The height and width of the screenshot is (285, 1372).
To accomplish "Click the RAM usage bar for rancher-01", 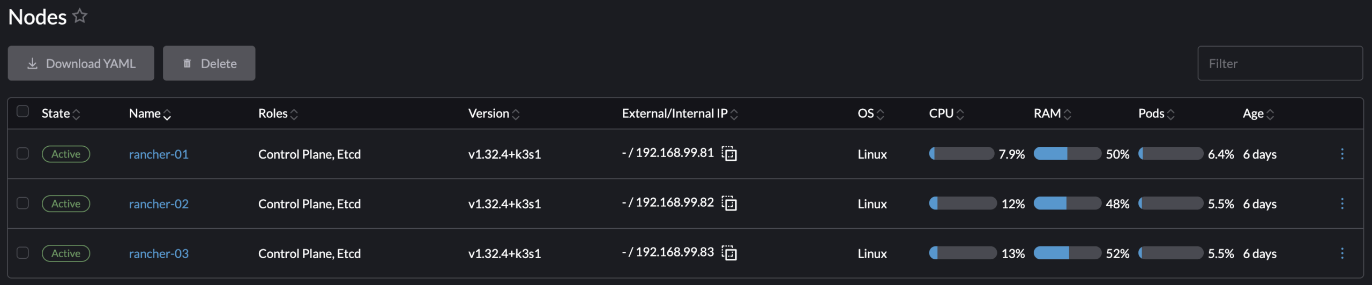I will click(1067, 154).
